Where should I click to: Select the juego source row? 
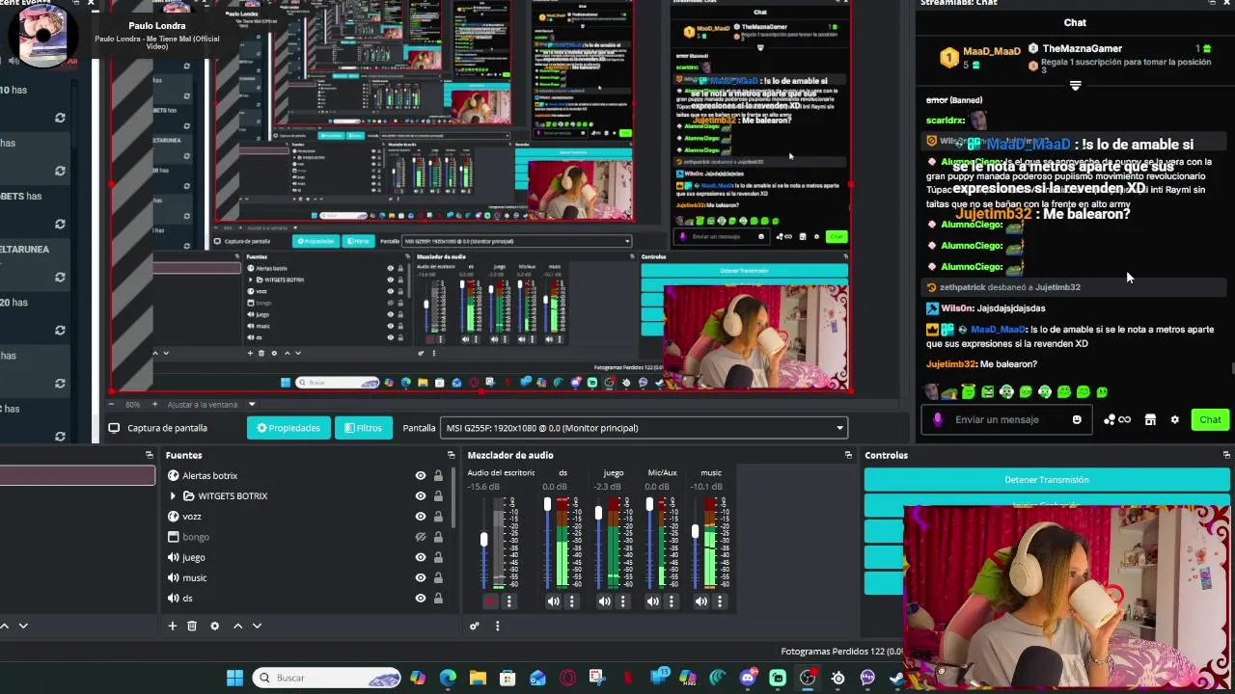tap(305, 557)
